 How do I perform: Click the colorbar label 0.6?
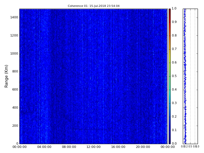pos(174,62)
